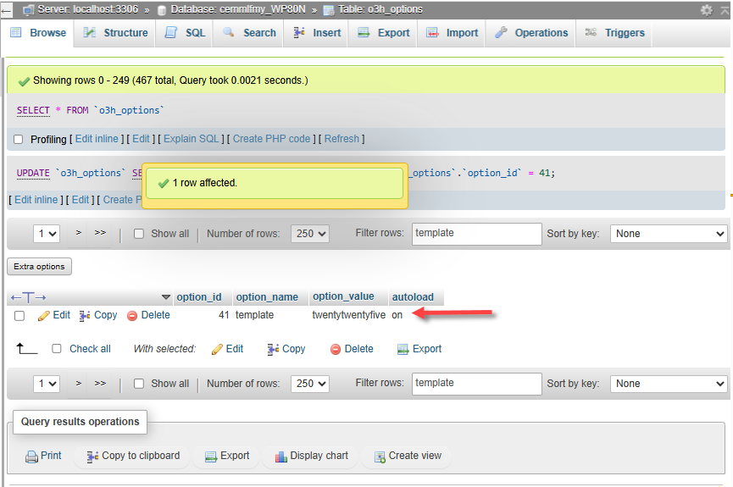Click Create PHP code link for SELECT
733x487 pixels.
point(272,139)
